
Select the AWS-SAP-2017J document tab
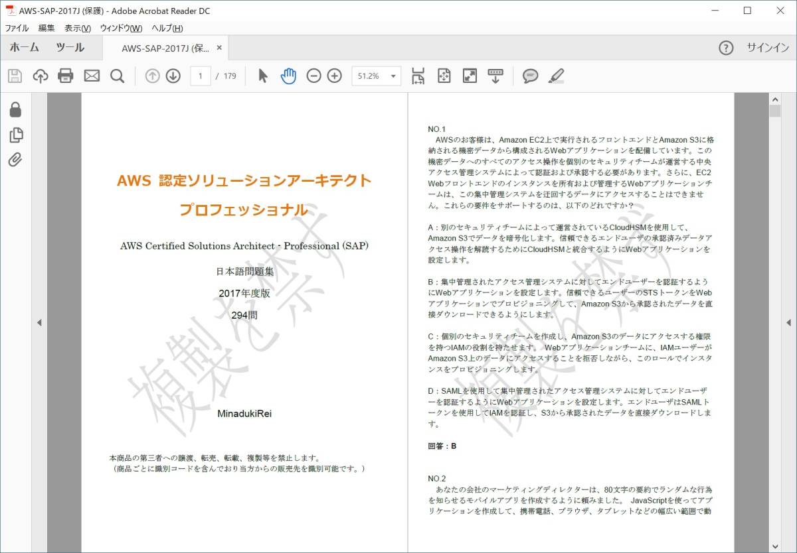tap(165, 48)
